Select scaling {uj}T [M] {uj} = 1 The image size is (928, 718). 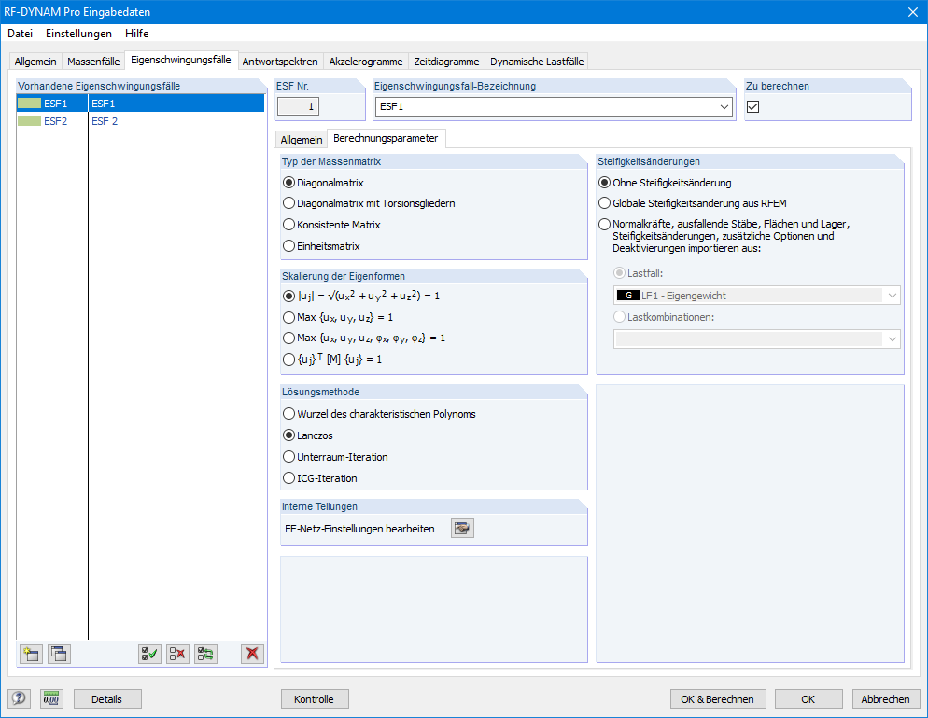[288, 359]
